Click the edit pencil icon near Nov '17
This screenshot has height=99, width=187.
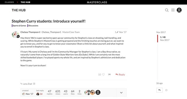[118, 32]
